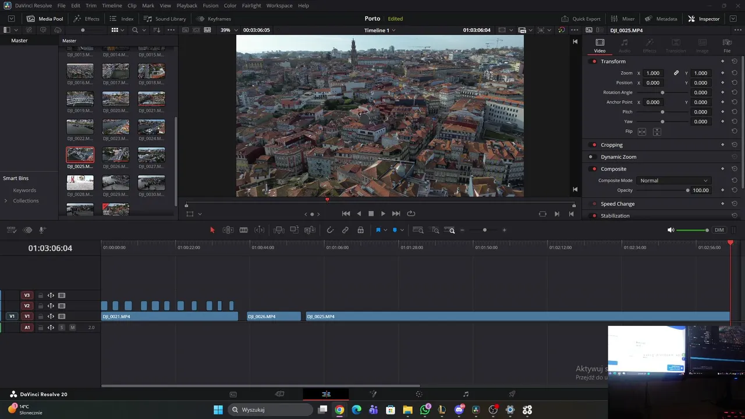Open the Fairlight page icon at bottom
The image size is (745, 419).
[466, 394]
